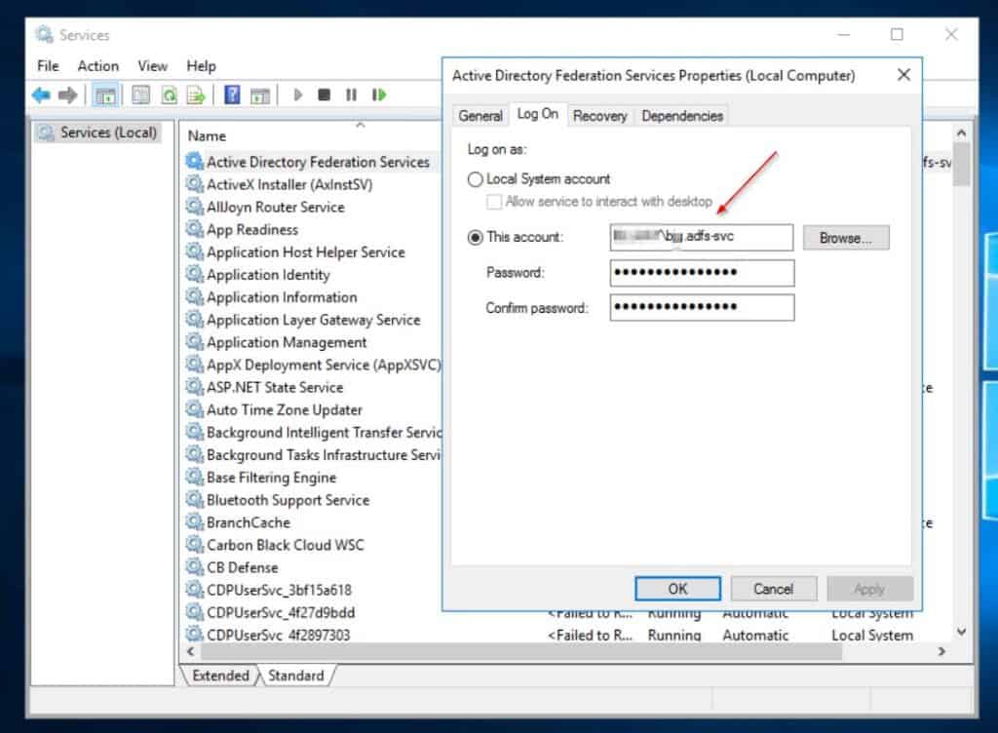Click Cancel in the properties dialog
Screen dimensions: 998x733
pyautogui.click(x=773, y=589)
